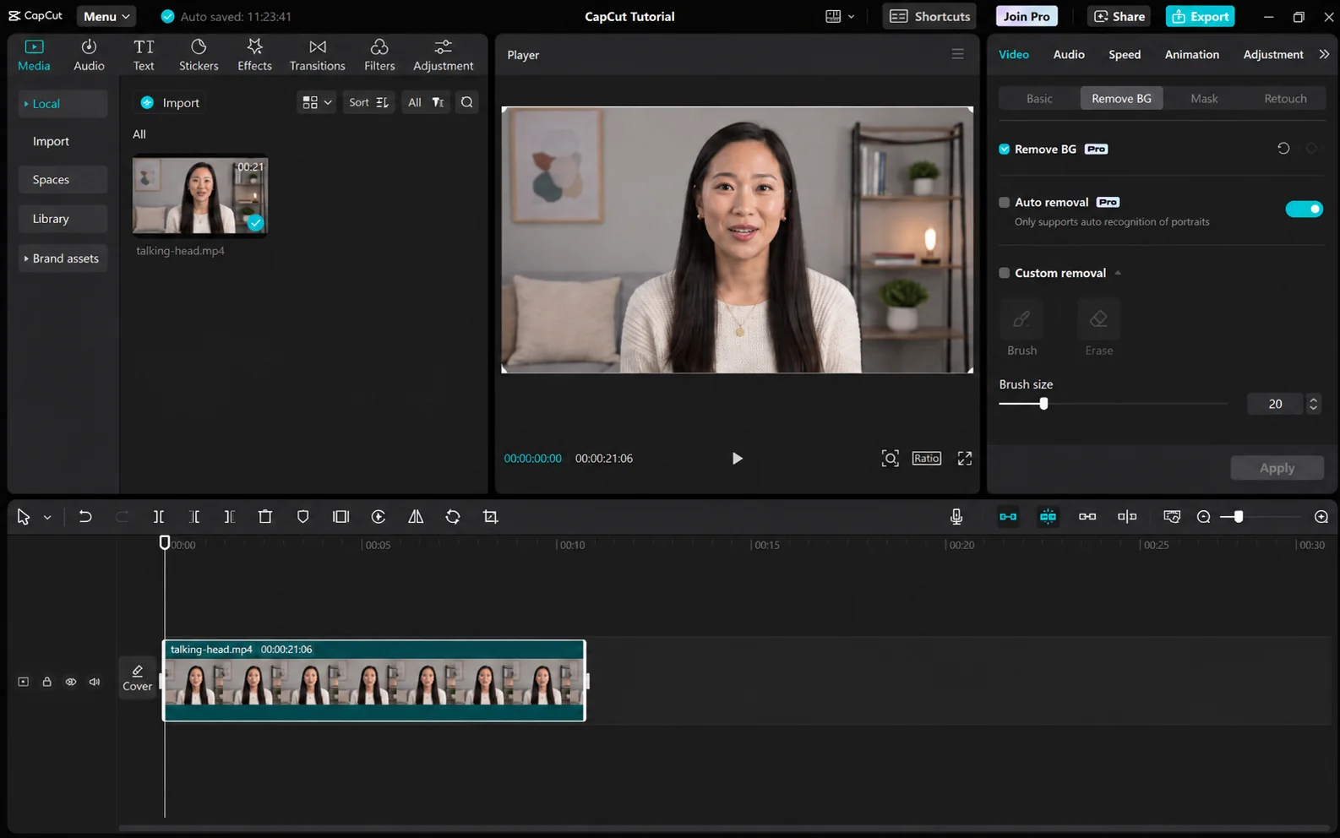Open the Stickers category
The image size is (1340, 838).
(199, 55)
